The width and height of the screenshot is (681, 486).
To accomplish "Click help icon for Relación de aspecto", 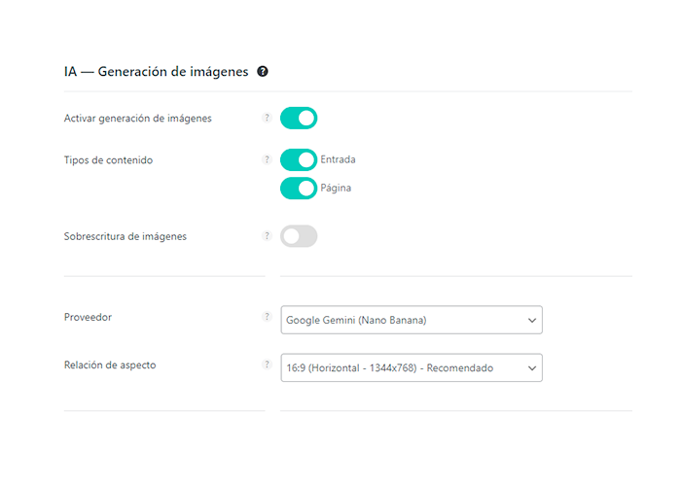I will coord(268,364).
